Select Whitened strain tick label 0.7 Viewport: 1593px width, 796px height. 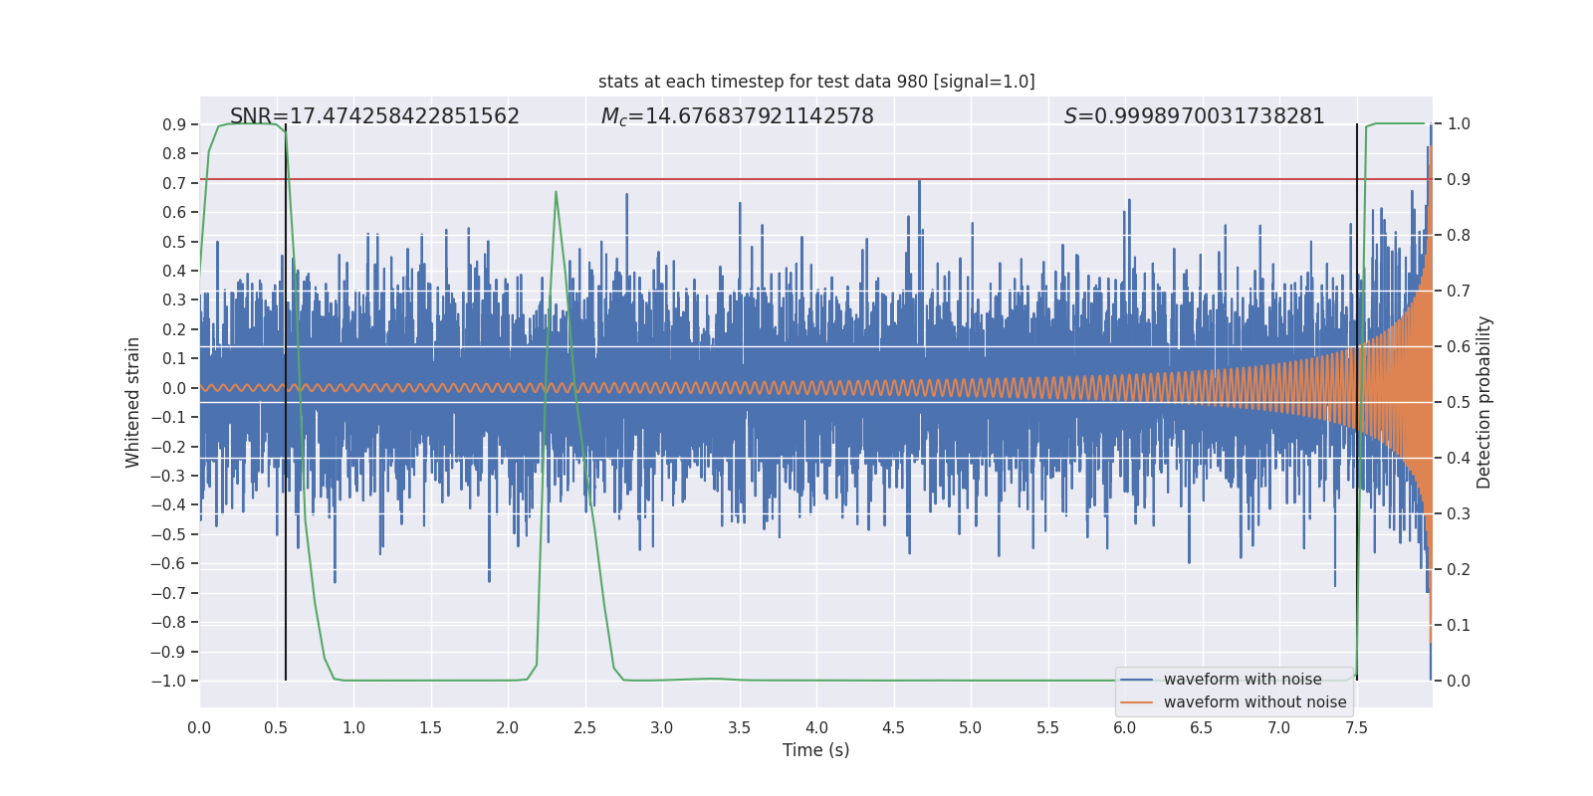(175, 183)
